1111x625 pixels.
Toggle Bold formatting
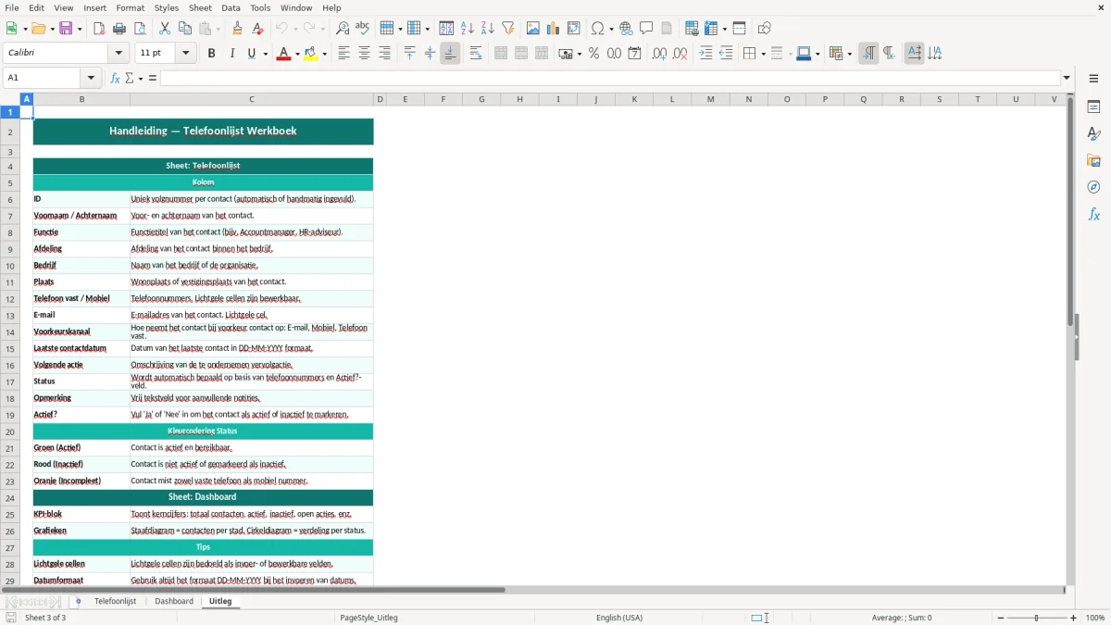pos(212,54)
